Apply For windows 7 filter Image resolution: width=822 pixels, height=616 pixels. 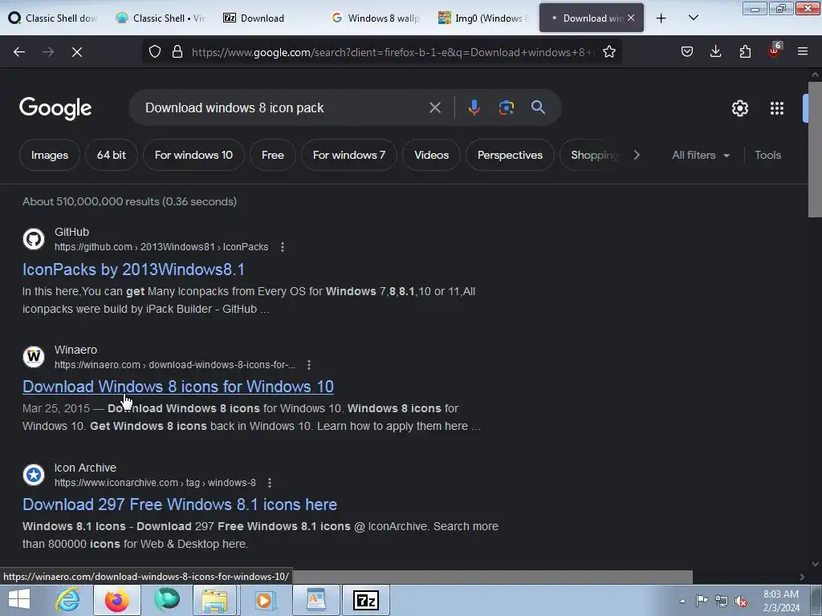click(348, 155)
